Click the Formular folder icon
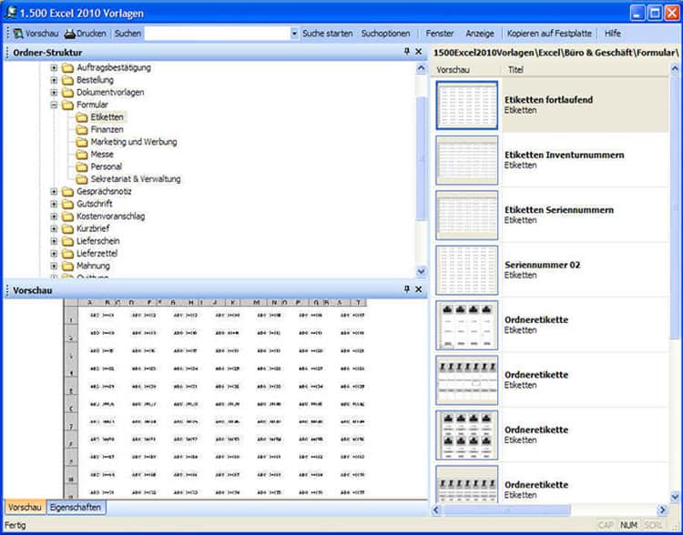Screen dimensions: 683x535 (67, 105)
